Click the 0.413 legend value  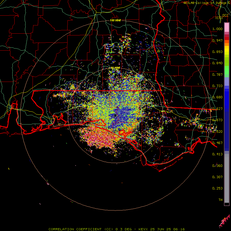[217, 154]
